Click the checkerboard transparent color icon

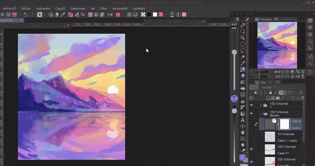(143, 15)
